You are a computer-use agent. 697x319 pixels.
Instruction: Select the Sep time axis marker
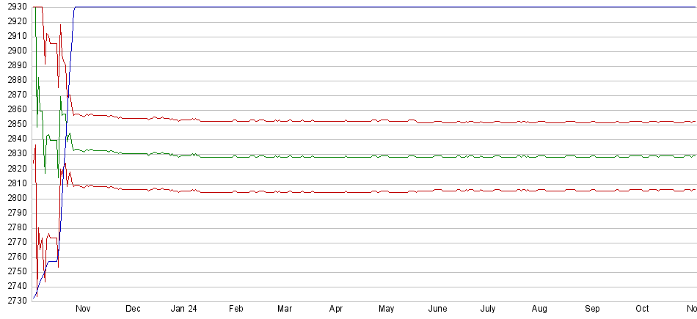coord(591,309)
